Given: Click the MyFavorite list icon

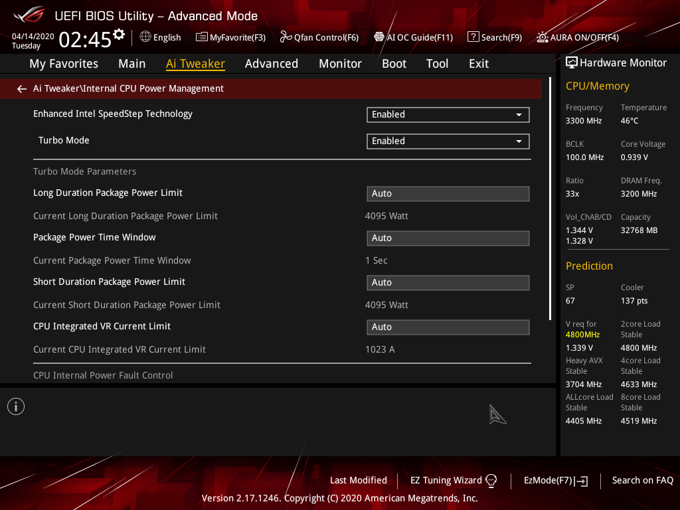Looking at the screenshot, I should point(202,37).
